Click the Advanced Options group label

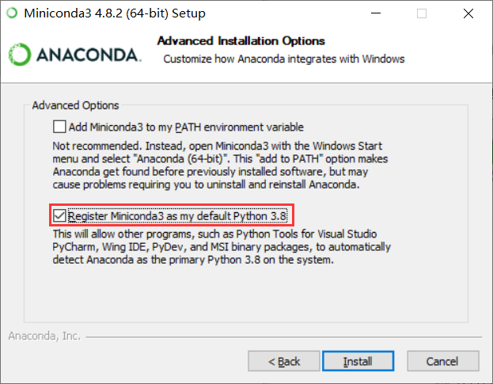[x=75, y=105]
